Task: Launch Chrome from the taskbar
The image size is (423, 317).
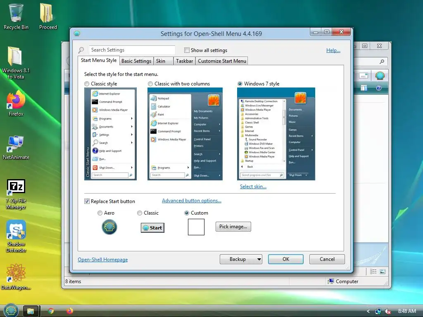Action: pyautogui.click(x=51, y=311)
